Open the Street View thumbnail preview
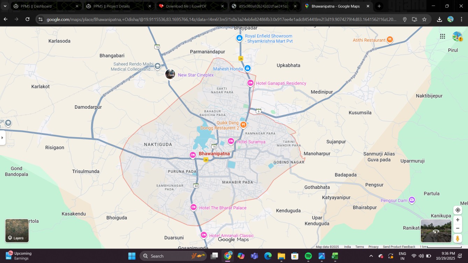Screen dimensions: 468x263 tap(436, 231)
